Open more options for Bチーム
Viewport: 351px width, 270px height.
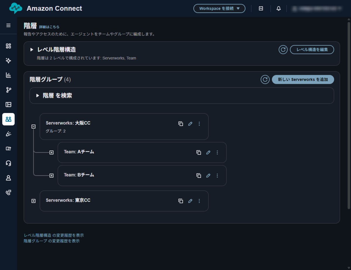pos(217,175)
